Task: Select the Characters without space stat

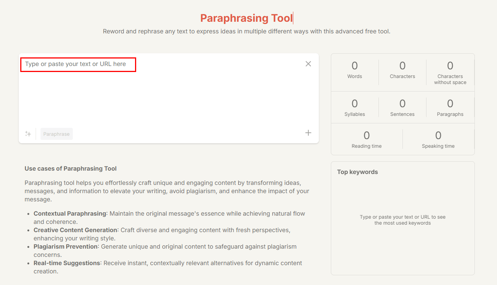Action: pyautogui.click(x=450, y=73)
